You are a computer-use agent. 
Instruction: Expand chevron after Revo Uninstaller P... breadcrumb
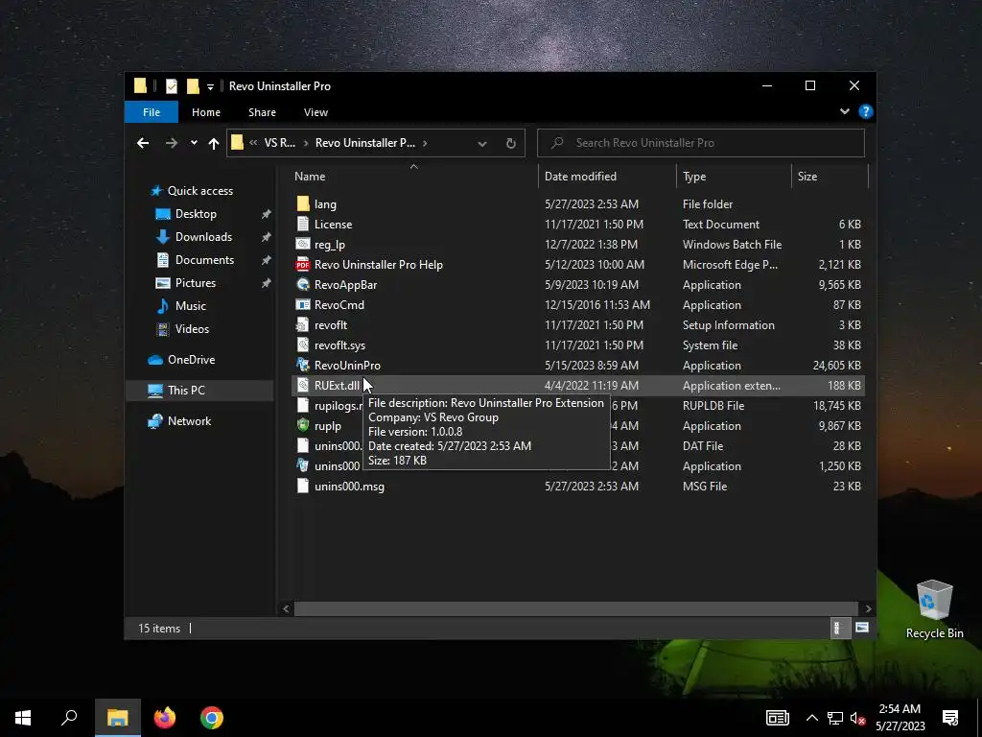pyautogui.click(x=425, y=143)
